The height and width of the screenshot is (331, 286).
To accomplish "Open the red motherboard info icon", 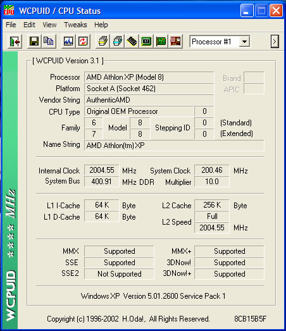I will pyautogui.click(x=175, y=41).
